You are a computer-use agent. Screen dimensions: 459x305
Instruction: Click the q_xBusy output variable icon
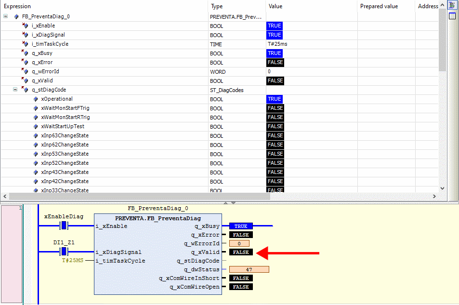(x=25, y=53)
